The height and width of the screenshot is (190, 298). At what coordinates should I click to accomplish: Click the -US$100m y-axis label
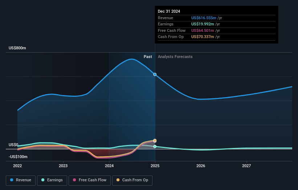tap(18, 157)
